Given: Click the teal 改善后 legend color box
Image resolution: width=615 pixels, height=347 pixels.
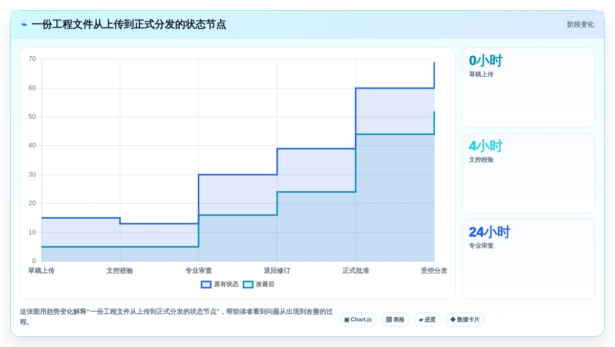Looking at the screenshot, I should click(248, 284).
